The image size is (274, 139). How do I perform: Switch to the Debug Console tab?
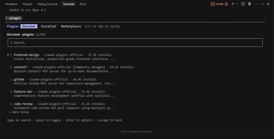[x=48, y=4]
